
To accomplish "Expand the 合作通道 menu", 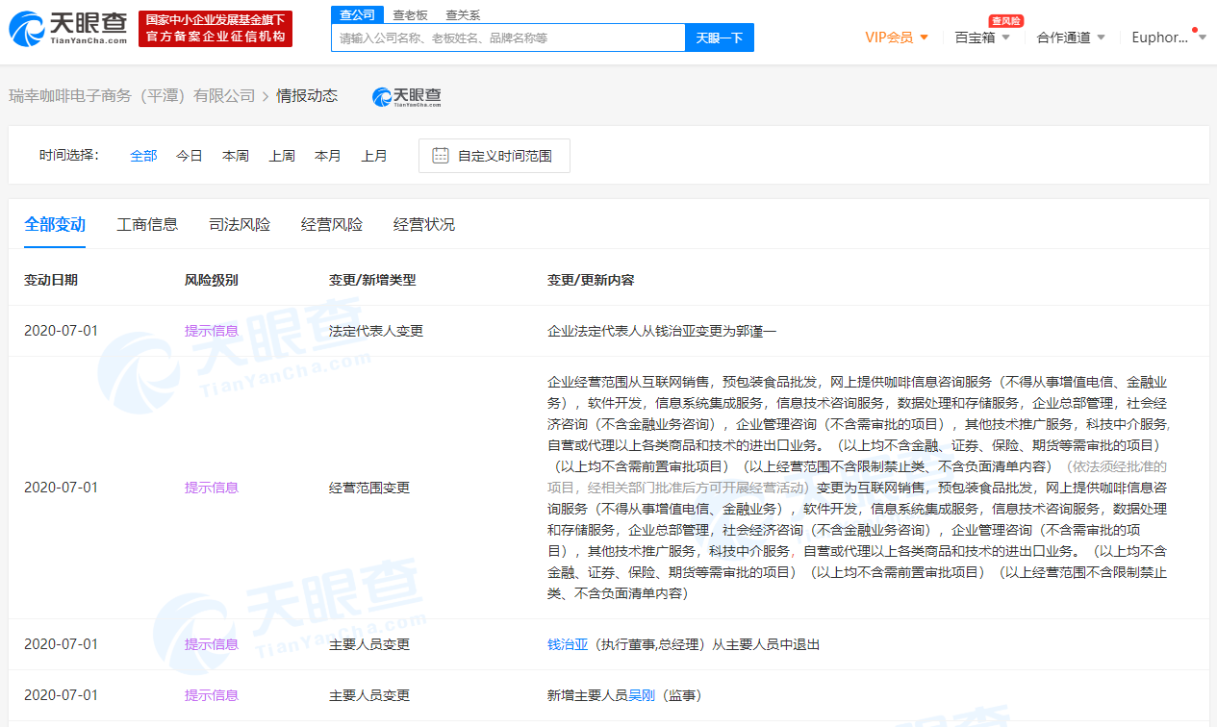I will (1071, 38).
